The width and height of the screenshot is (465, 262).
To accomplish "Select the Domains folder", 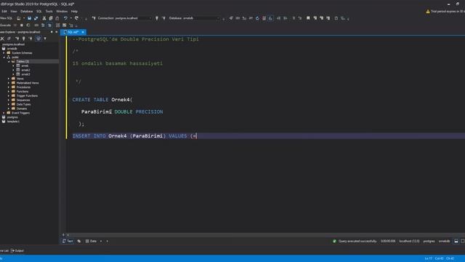I will (22, 108).
